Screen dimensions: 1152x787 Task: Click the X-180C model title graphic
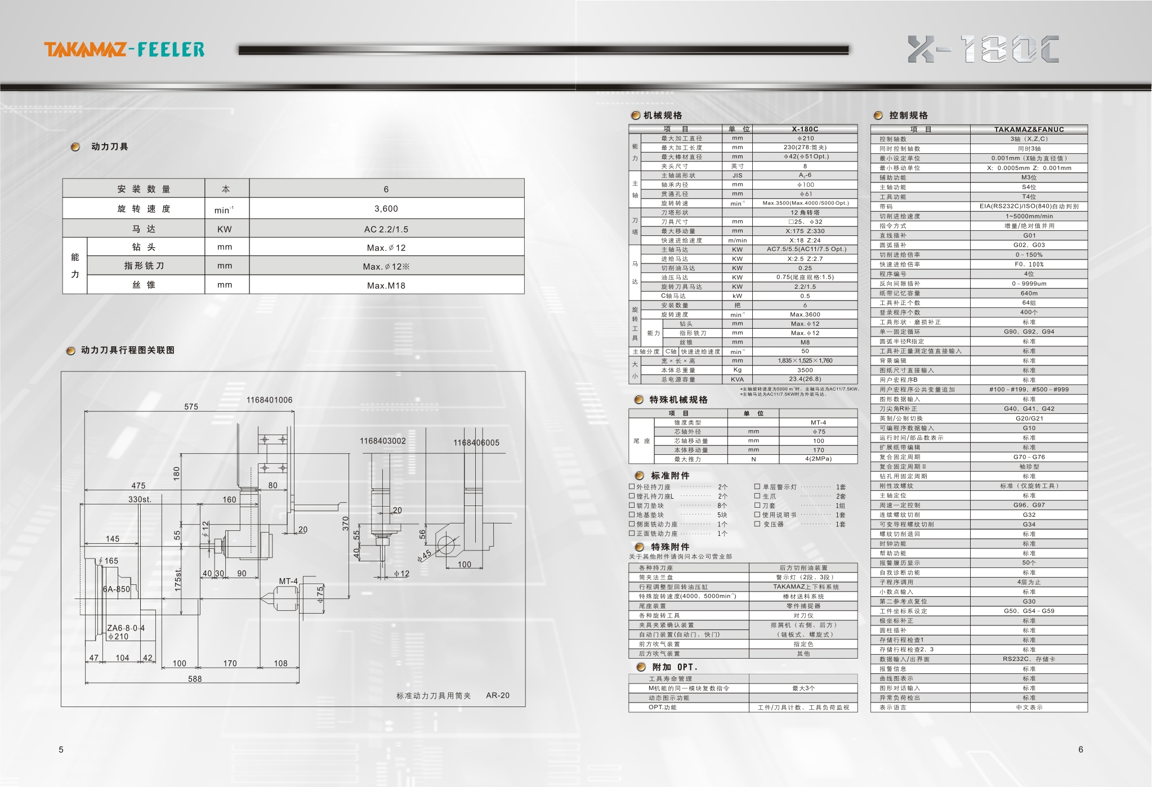pos(983,49)
